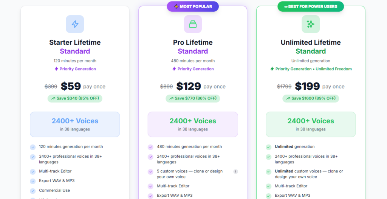Select the Starter plan 2400+ Voices box
This screenshot has height=199, width=387.
(75, 124)
